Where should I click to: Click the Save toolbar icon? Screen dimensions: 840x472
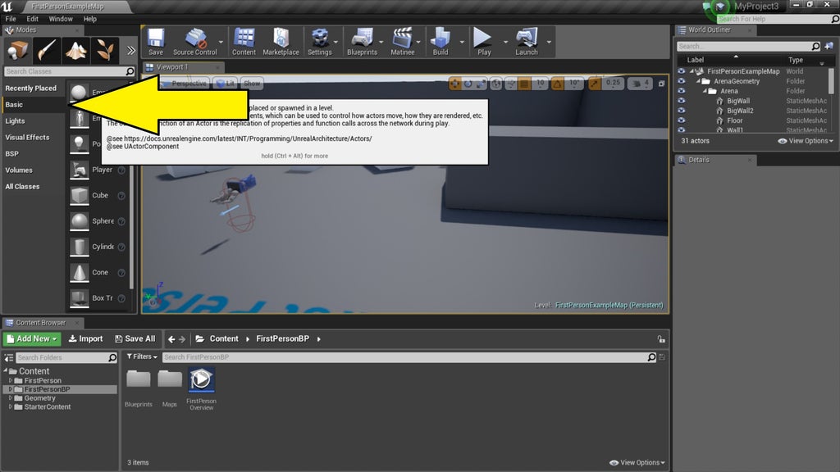[156, 41]
